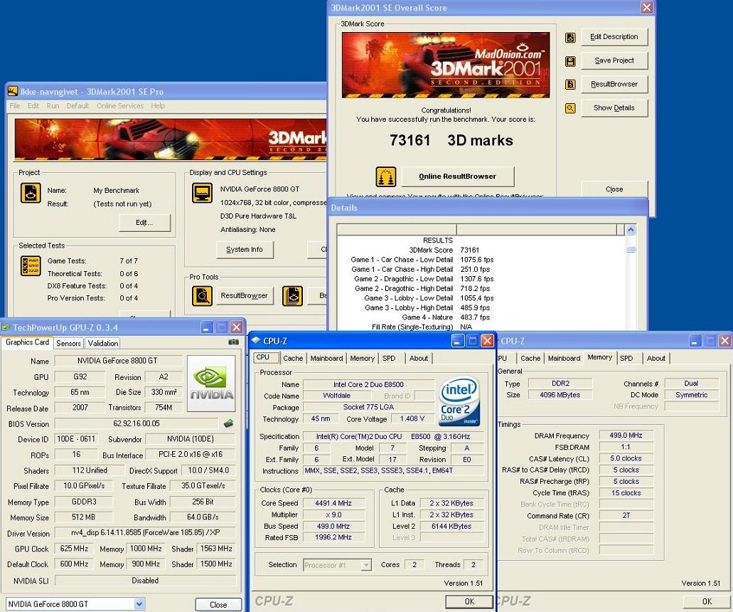The image size is (733, 612).
Task: Open the graphics card selection dropdown in GPU-Z
Action: [x=139, y=604]
